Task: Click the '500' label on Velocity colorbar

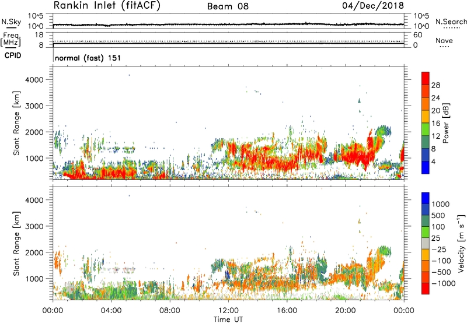Action: pyautogui.click(x=438, y=216)
